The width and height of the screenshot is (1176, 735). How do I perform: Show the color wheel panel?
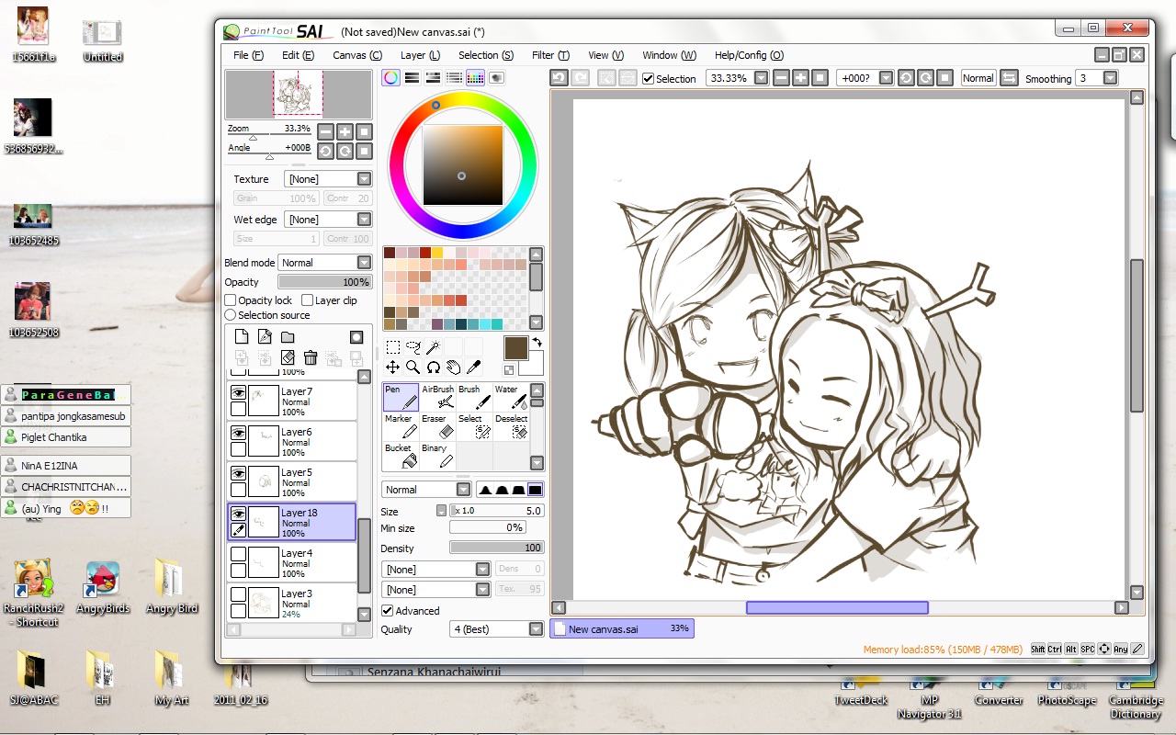391,78
